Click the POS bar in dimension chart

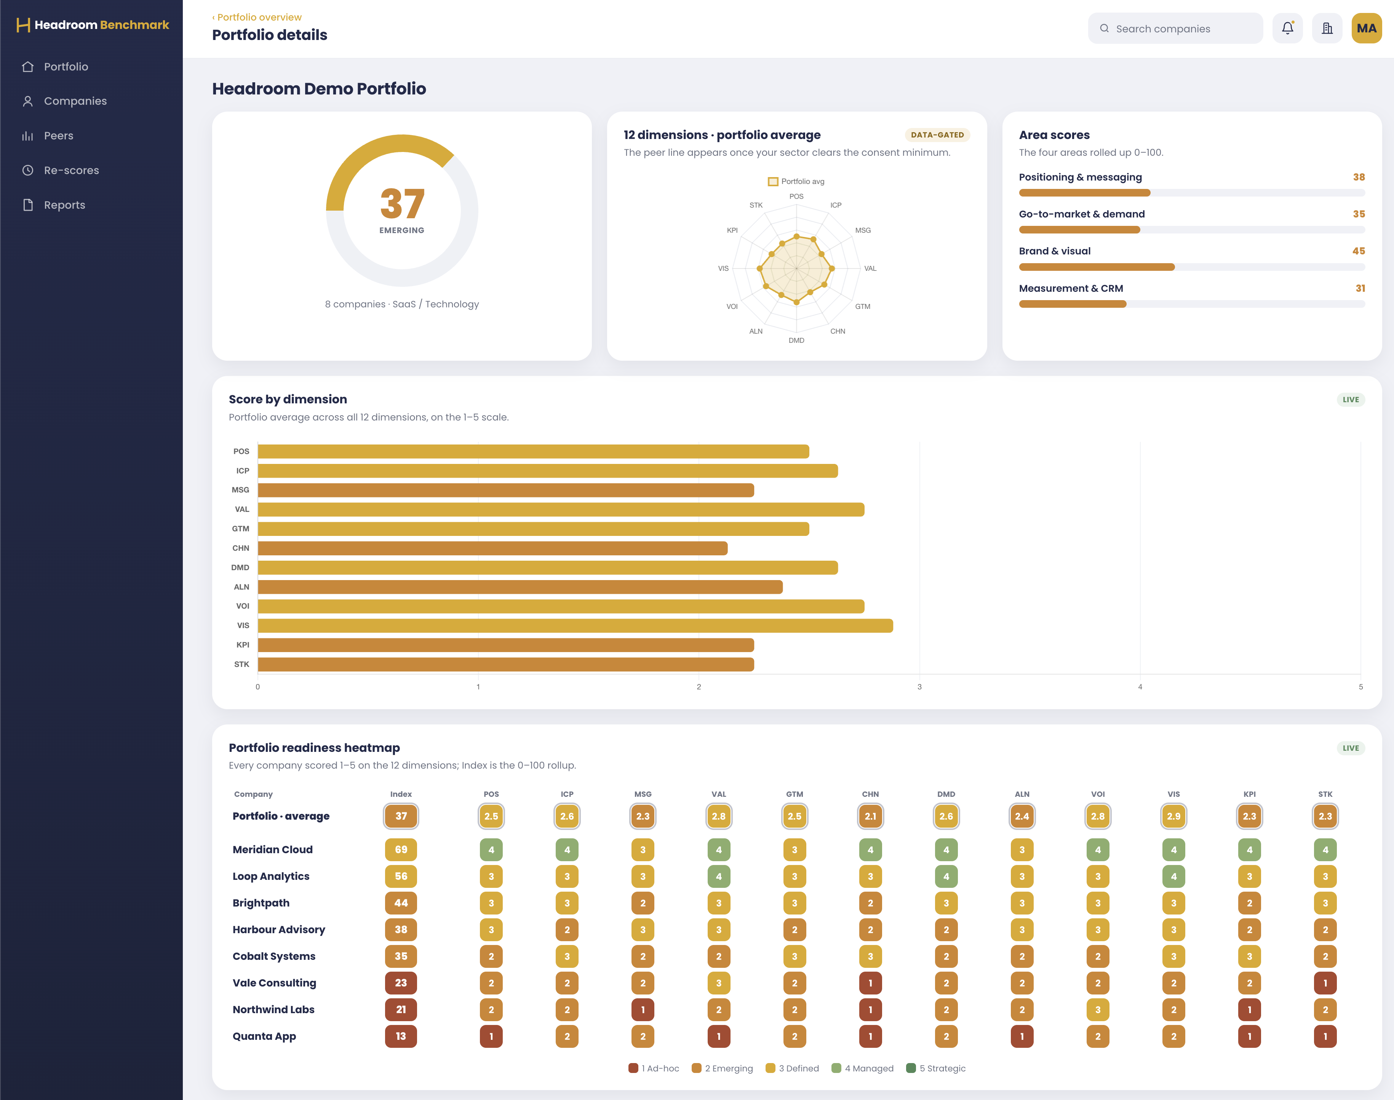533,452
